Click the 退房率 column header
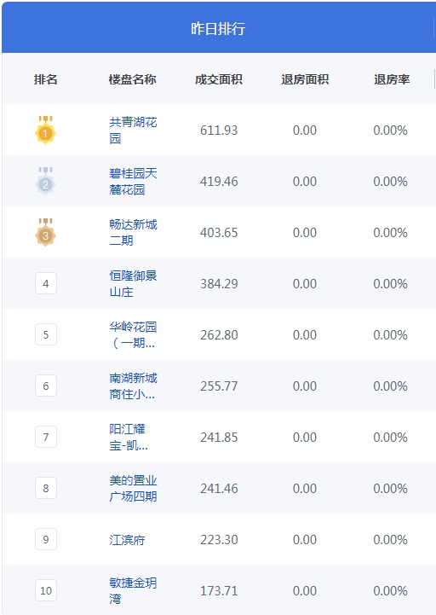Viewport: 436px width, 615px height. pos(392,79)
